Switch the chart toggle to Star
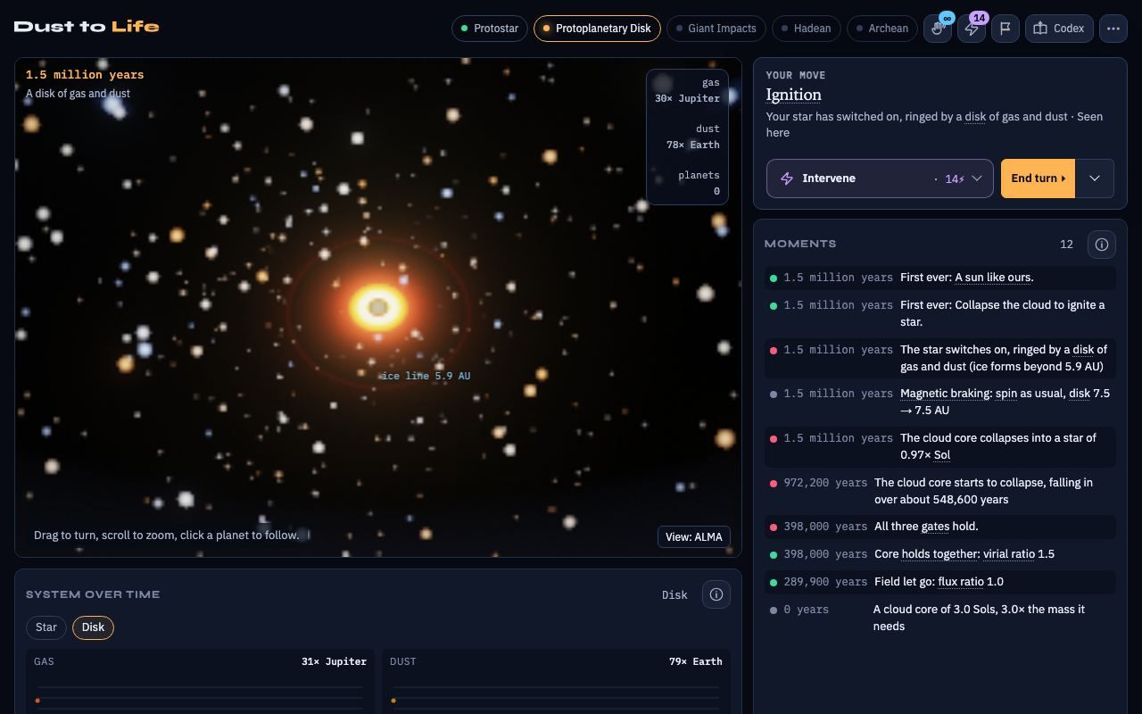The width and height of the screenshot is (1142, 714). click(46, 627)
